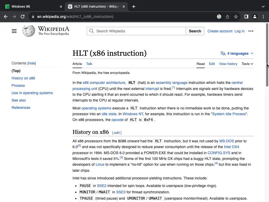Image resolution: width=269 pixels, height=202 pixels.
Task: Click the address bar URL
Action: pyautogui.click(x=75, y=17)
